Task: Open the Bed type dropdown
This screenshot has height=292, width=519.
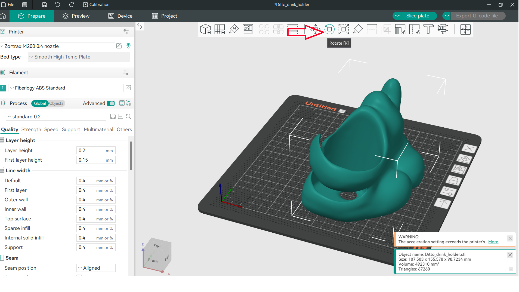Action: click(x=79, y=57)
